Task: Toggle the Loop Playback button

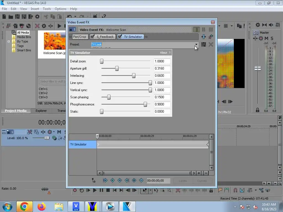Action: coord(82,190)
